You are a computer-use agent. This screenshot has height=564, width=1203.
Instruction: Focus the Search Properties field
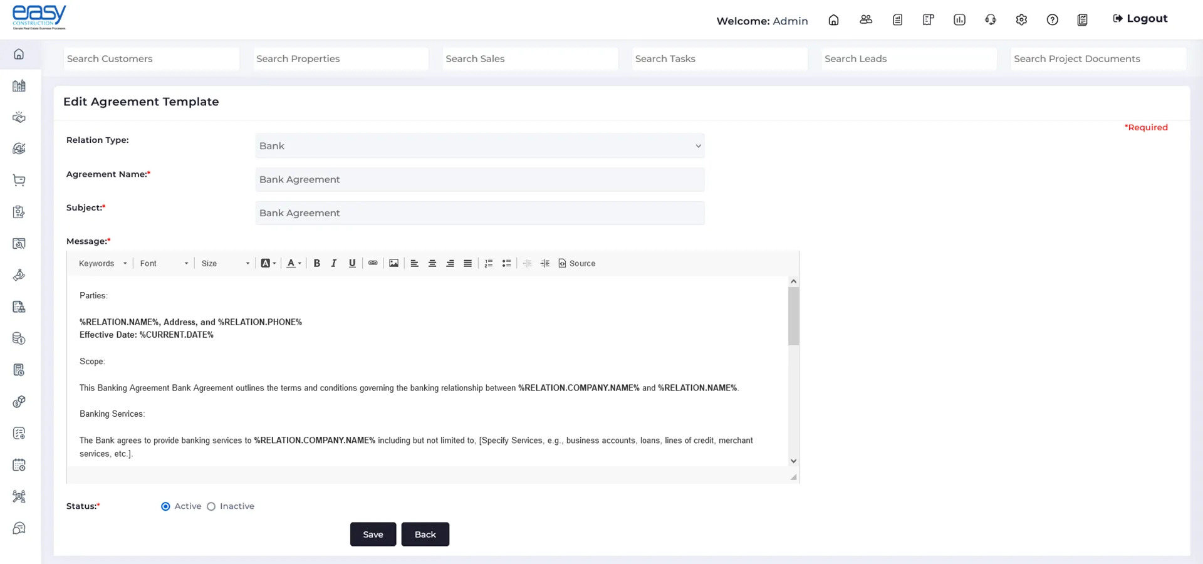click(341, 58)
